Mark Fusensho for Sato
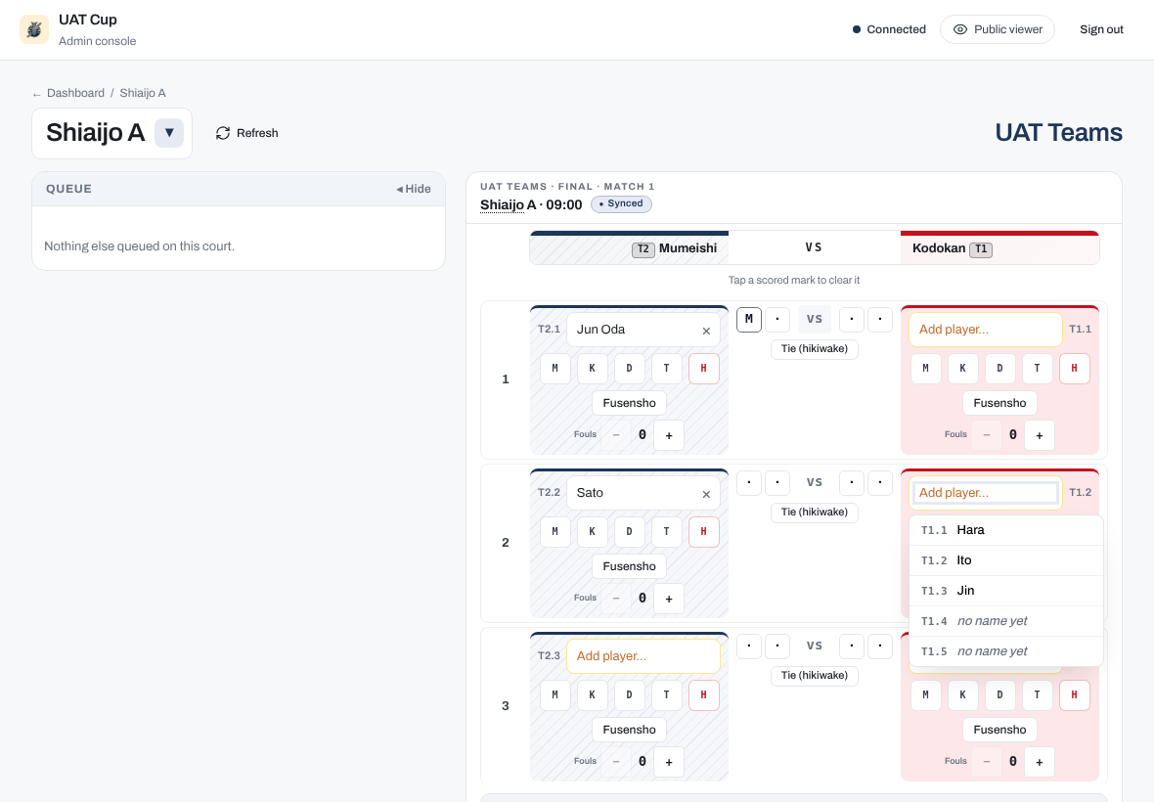Screen dimensions: 1154x802 [629, 566]
